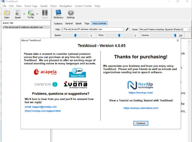The width and height of the screenshot is (192, 142).
Task: Click the To File icon
Action: click(x=30, y=13)
